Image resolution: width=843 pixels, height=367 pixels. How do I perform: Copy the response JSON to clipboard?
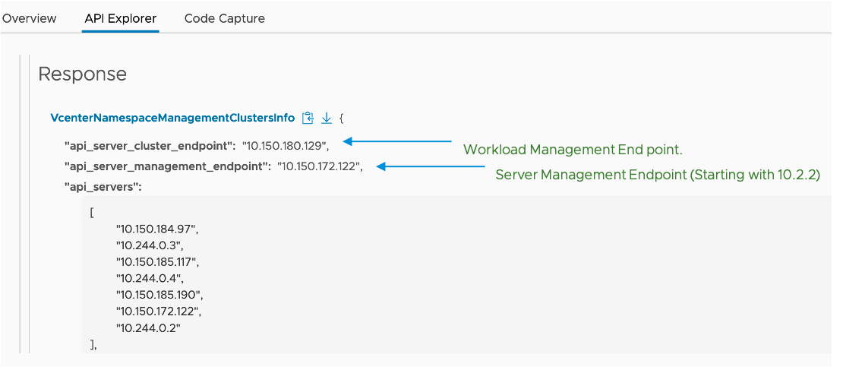308,118
